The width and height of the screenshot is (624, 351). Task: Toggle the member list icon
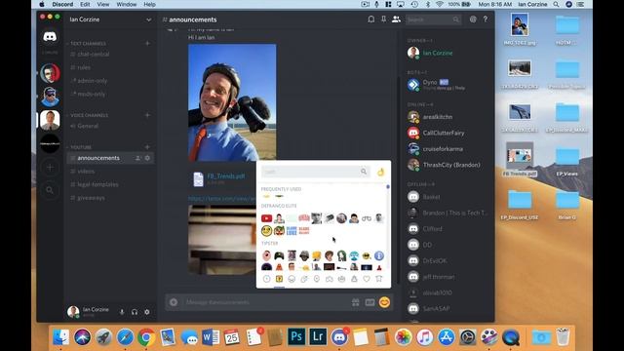coord(396,19)
